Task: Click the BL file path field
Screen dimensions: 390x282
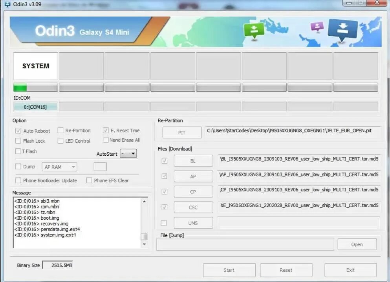Action: pos(299,160)
